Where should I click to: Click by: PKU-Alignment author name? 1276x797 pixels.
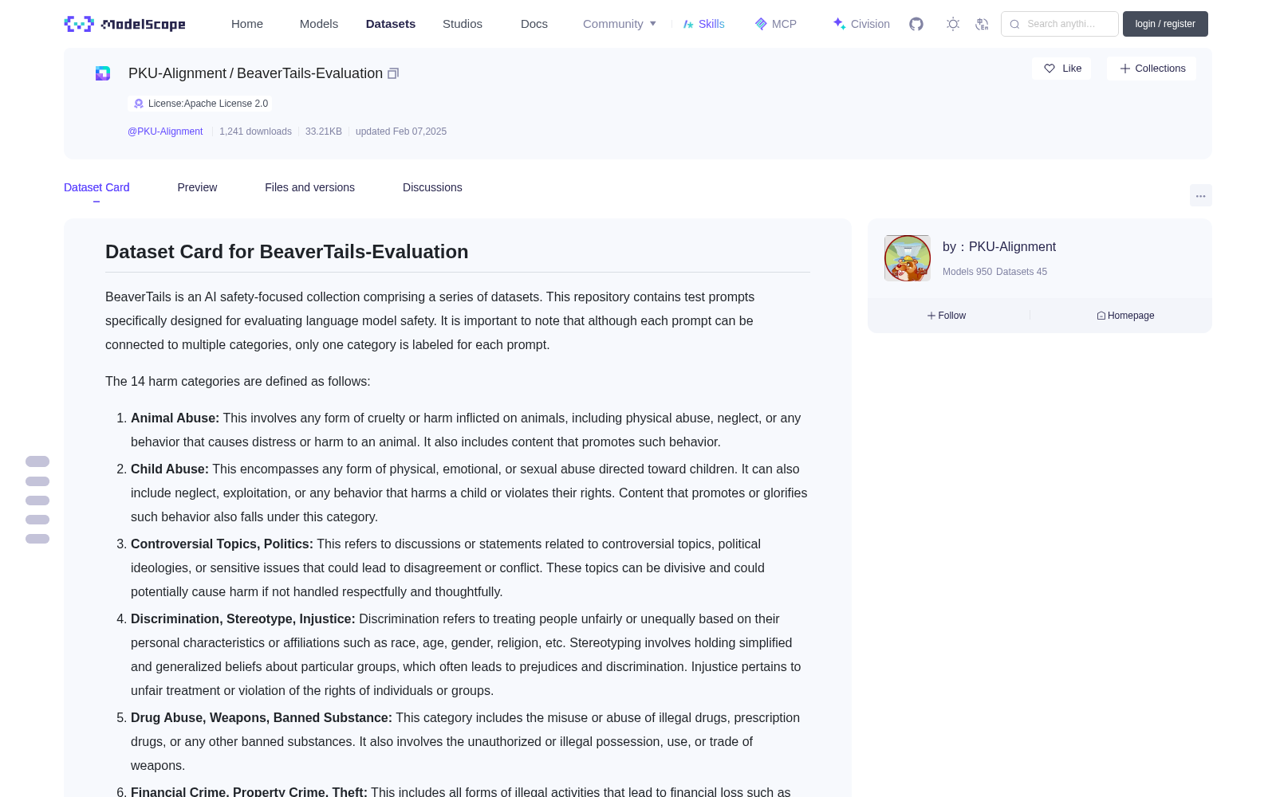[x=999, y=247]
